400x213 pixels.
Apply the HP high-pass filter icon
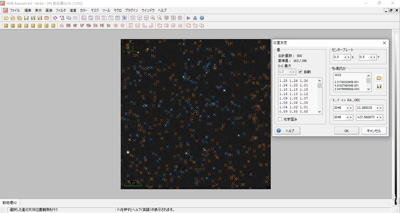tap(75, 26)
